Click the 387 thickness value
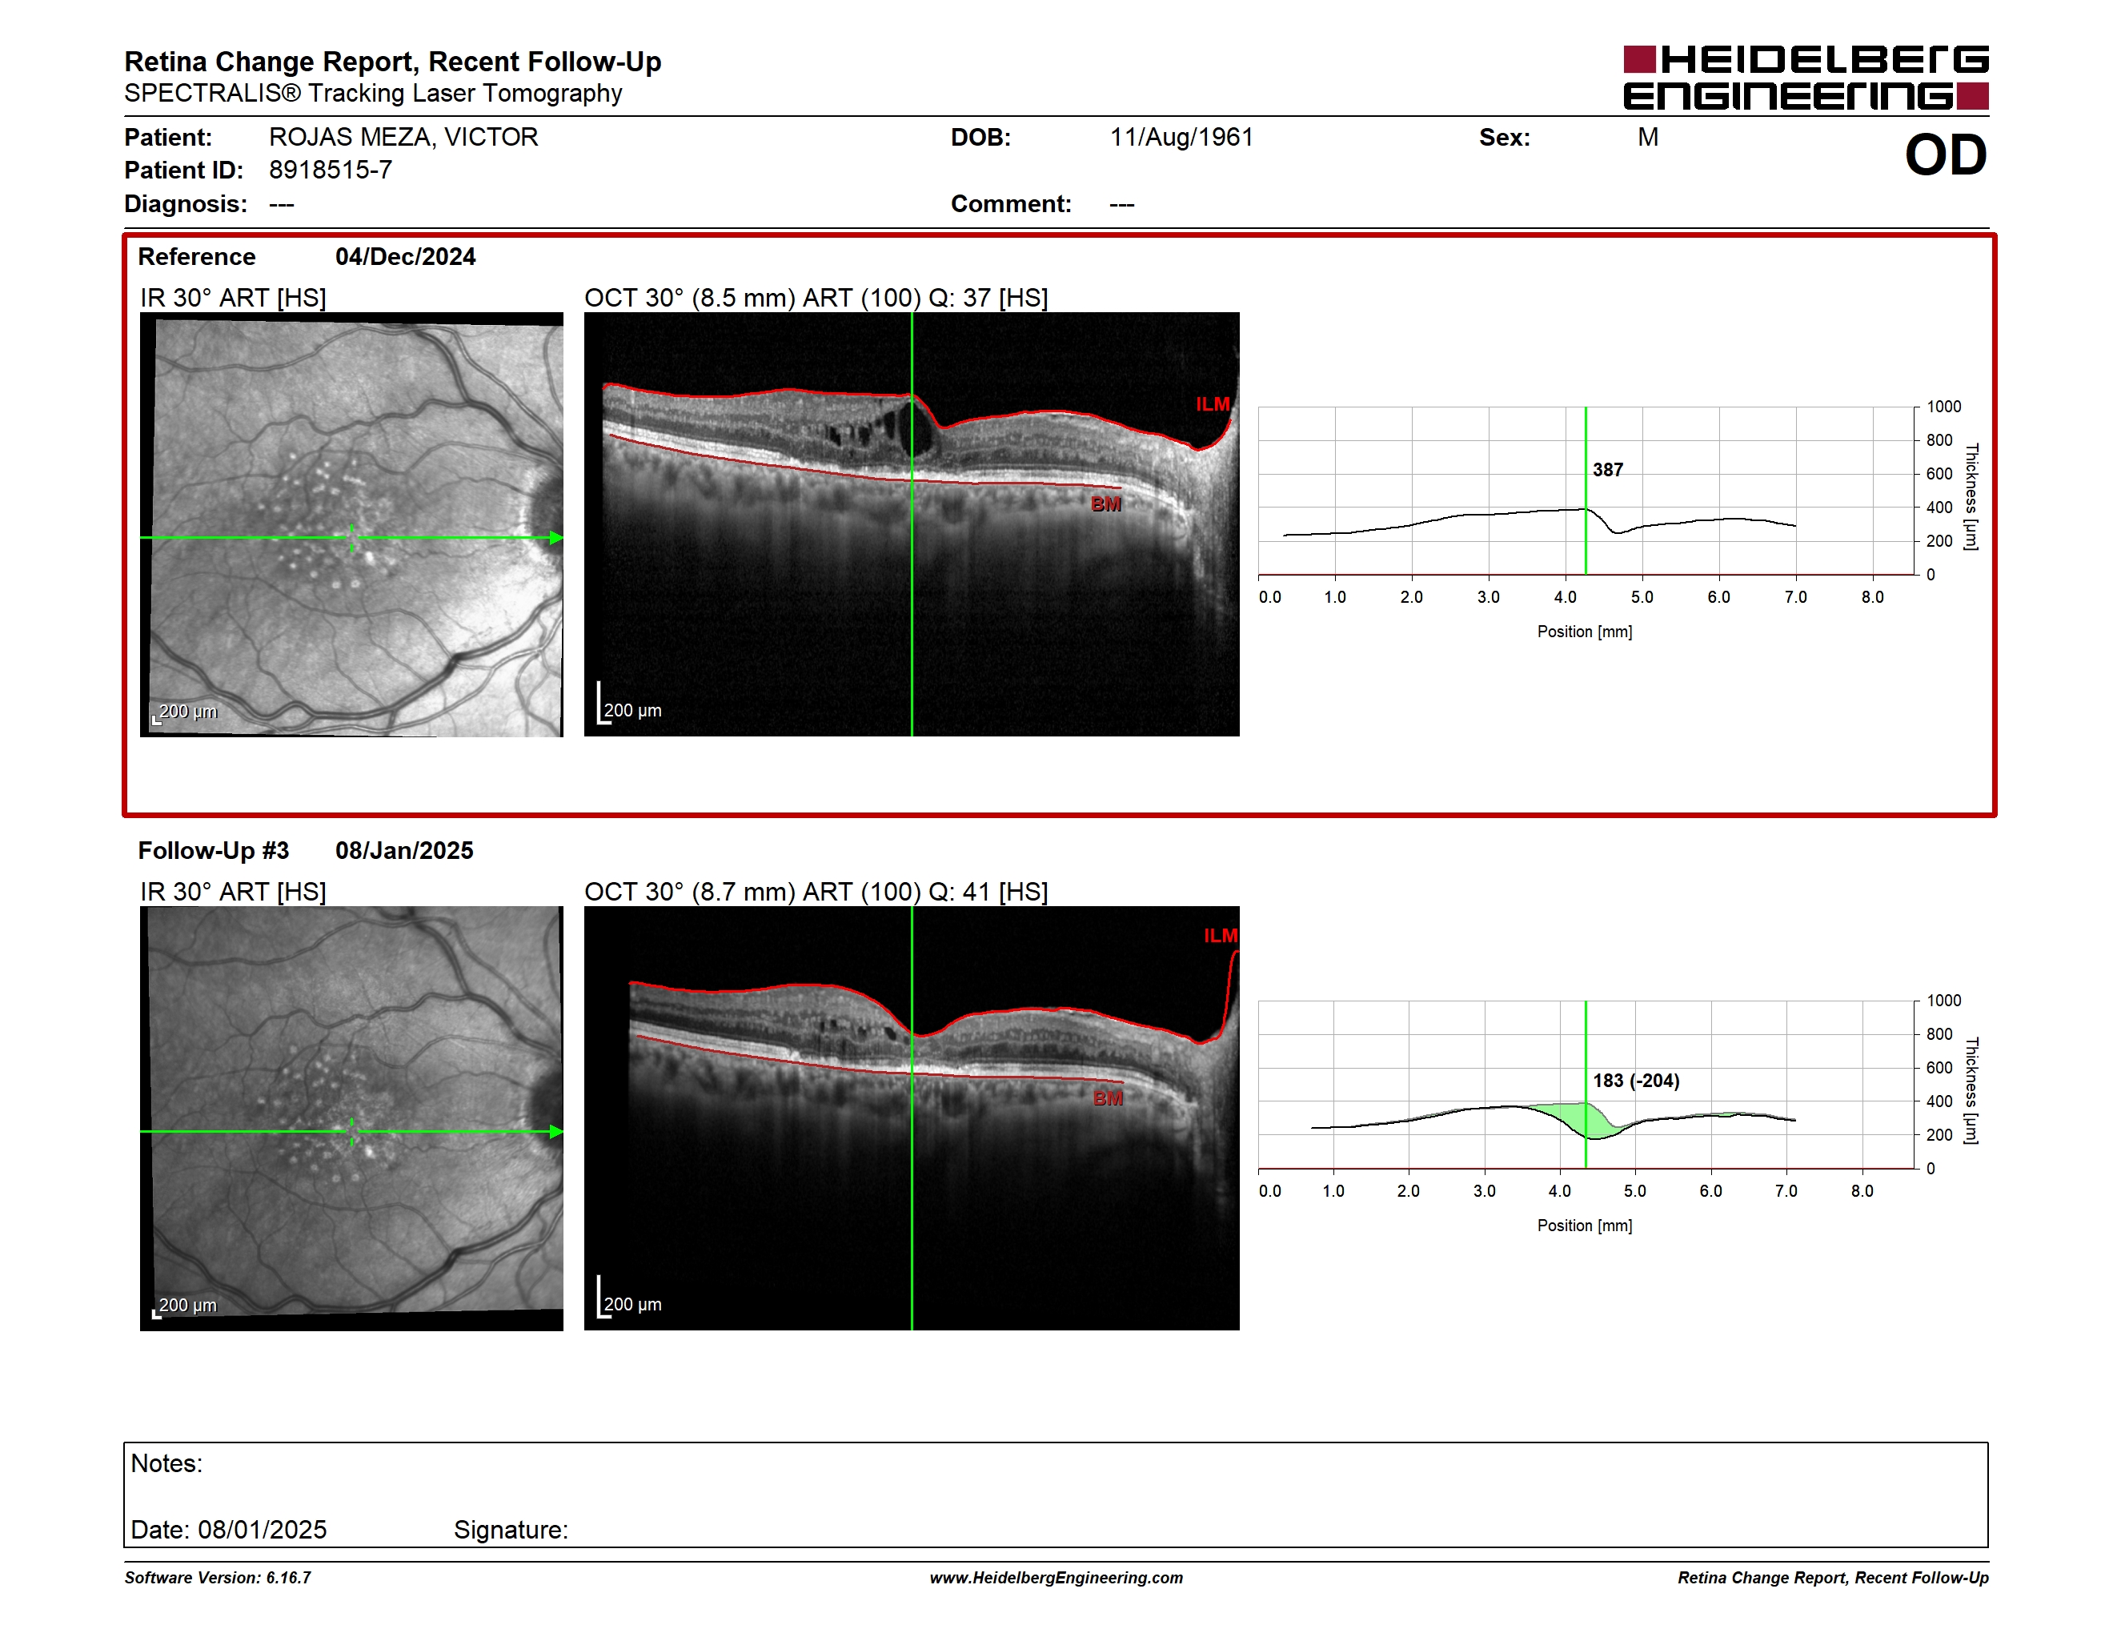This screenshot has height=1633, width=2113. (x=1608, y=469)
